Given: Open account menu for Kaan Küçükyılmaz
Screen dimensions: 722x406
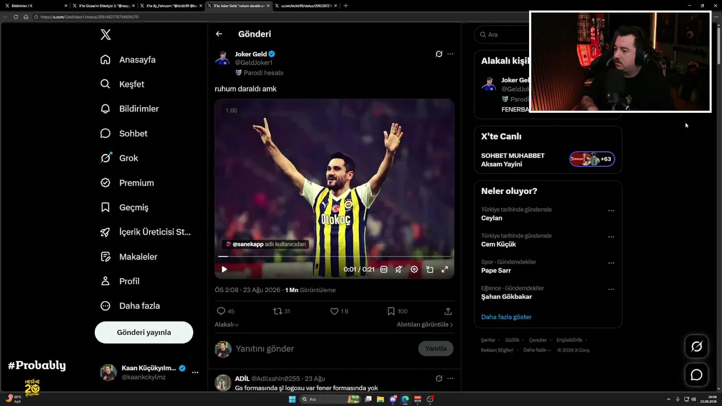Looking at the screenshot, I should 149,372.
